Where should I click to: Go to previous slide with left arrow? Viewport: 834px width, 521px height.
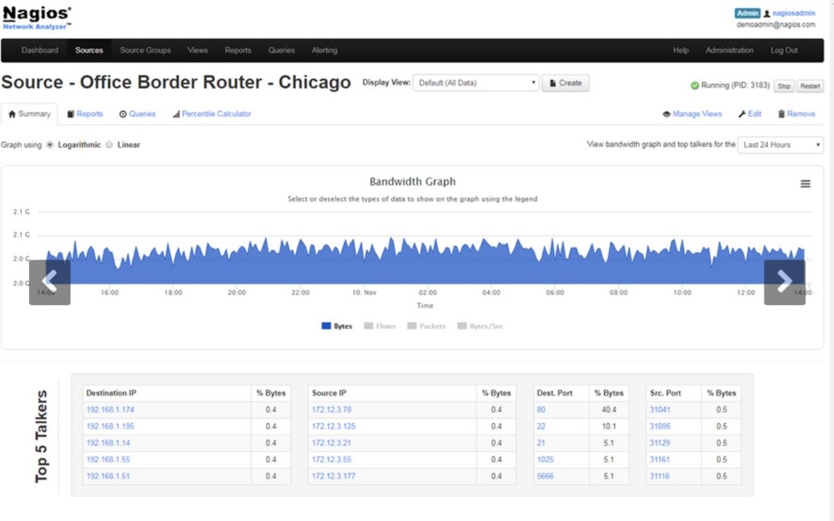click(49, 282)
